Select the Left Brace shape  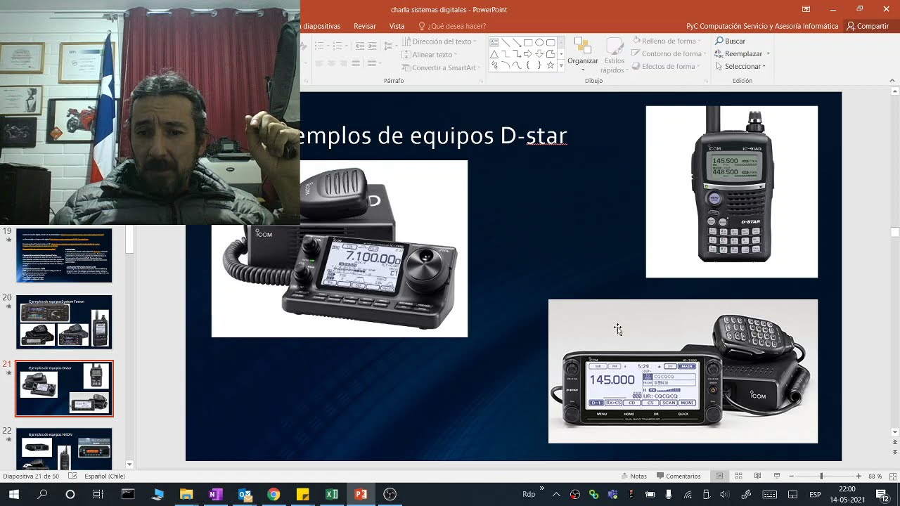point(528,65)
